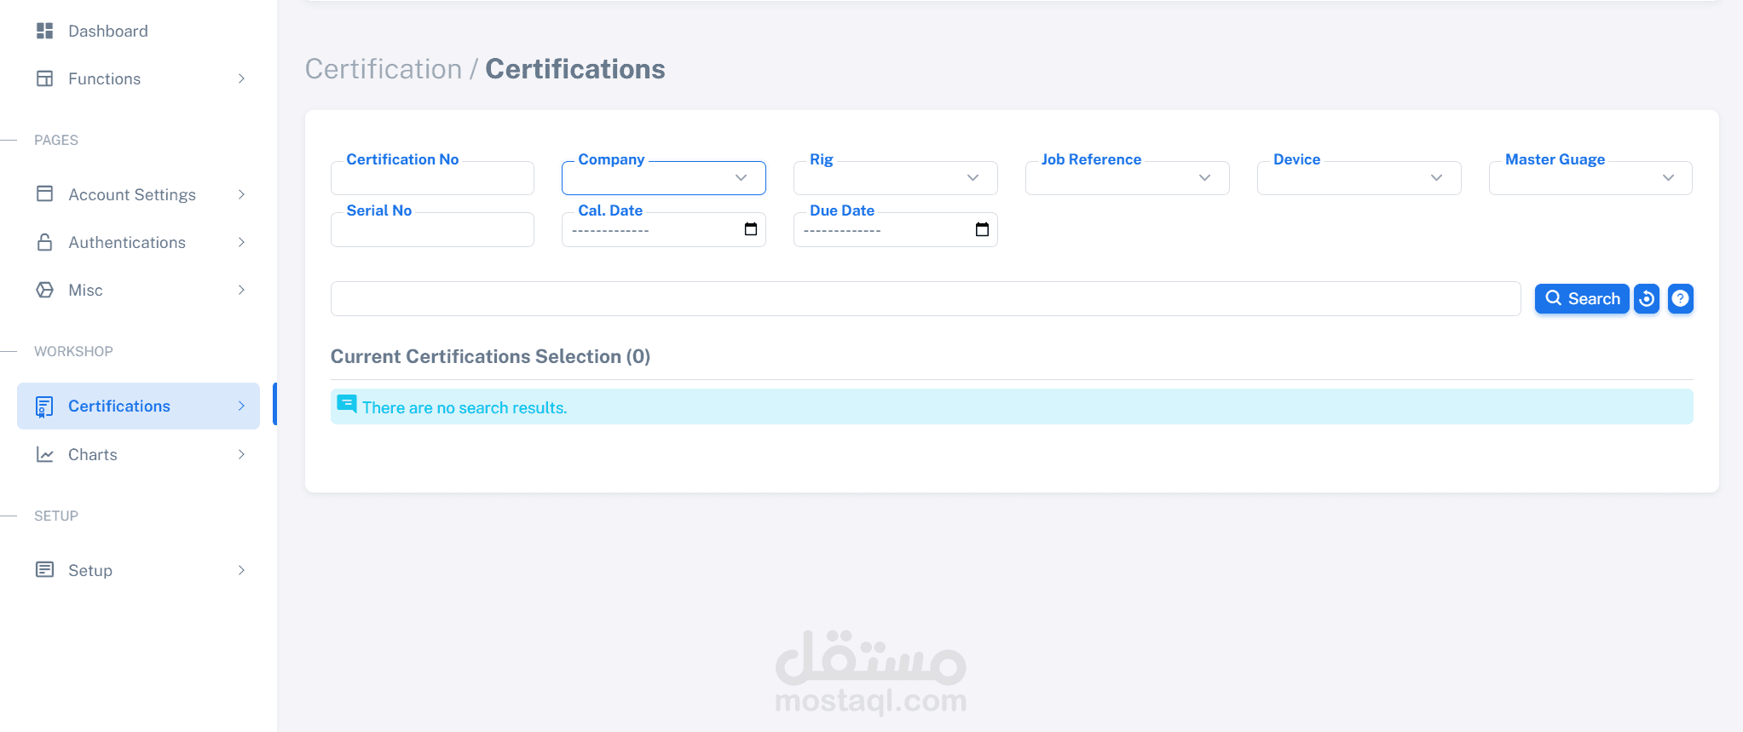1743x732 pixels.
Task: Open help via the question mark icon
Action: tap(1680, 299)
